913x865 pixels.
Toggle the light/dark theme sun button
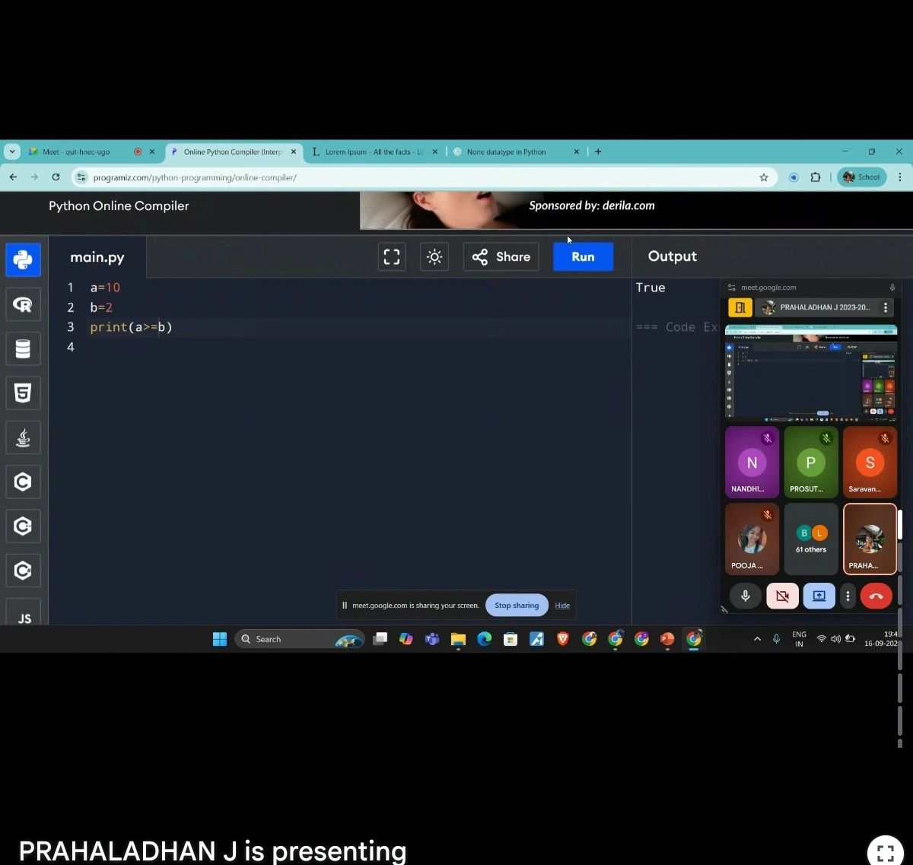pyautogui.click(x=434, y=257)
